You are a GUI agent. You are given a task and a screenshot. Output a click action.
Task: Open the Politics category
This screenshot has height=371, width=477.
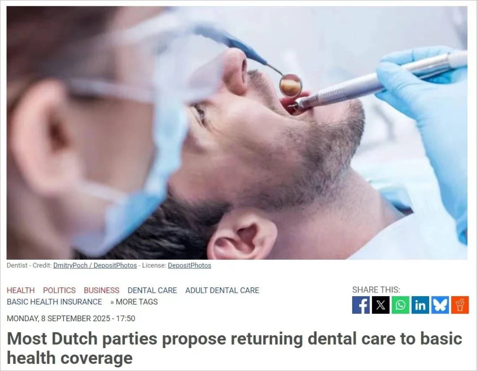click(60, 290)
